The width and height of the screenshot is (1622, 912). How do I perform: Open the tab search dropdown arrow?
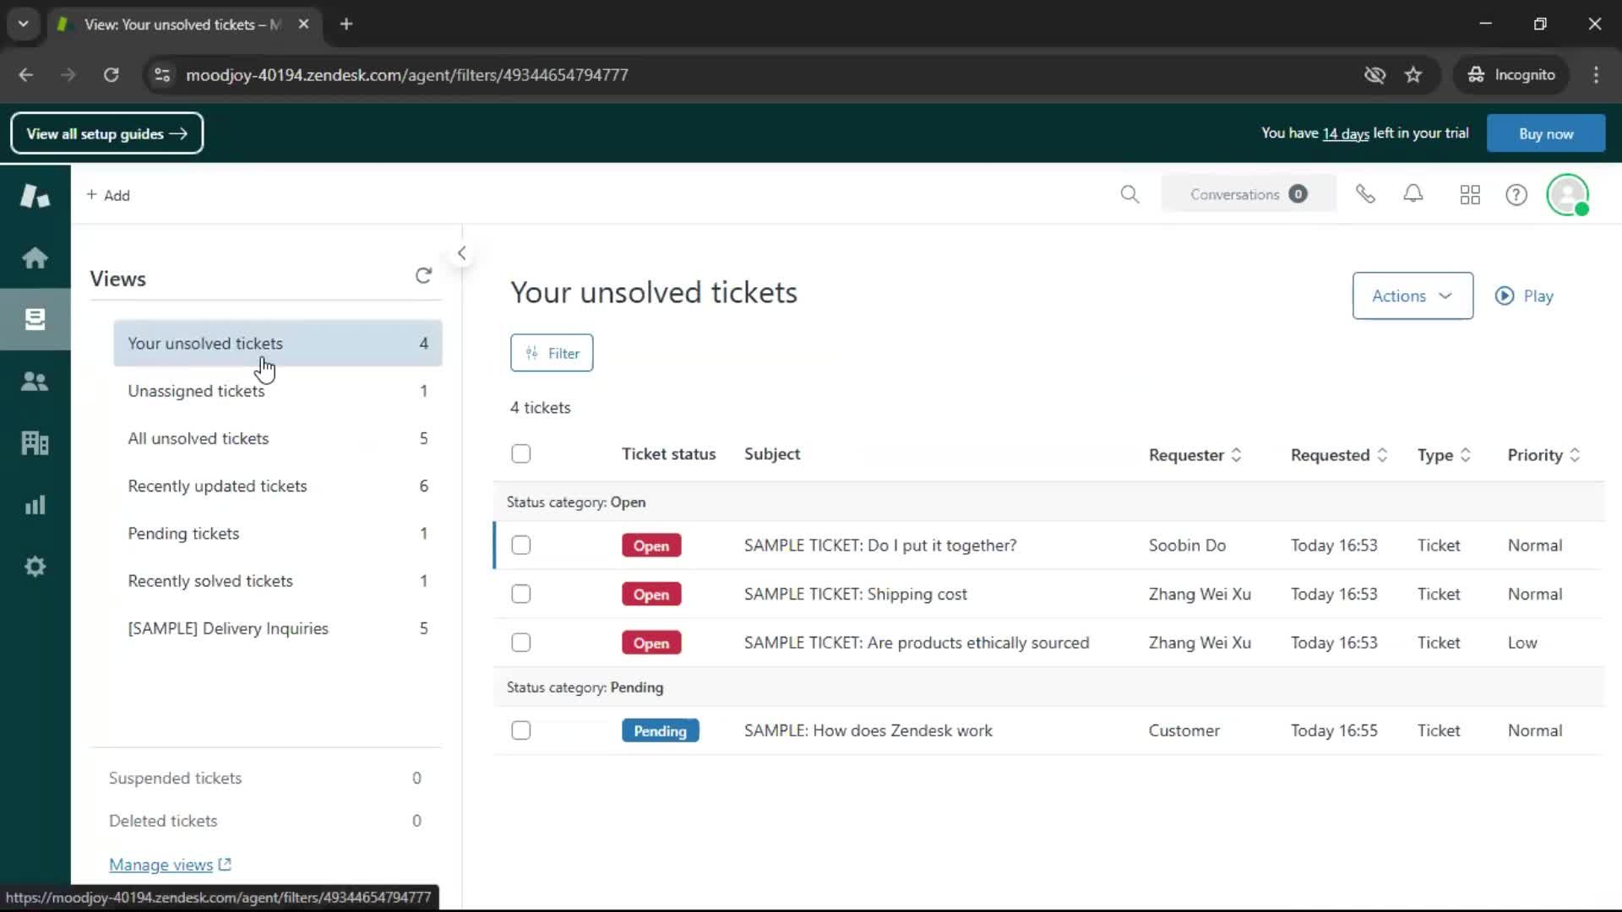23,24
